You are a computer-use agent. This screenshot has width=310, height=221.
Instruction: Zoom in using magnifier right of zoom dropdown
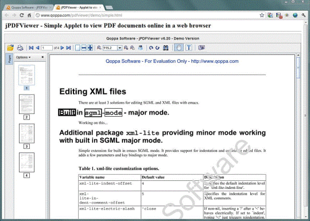coord(126,48)
